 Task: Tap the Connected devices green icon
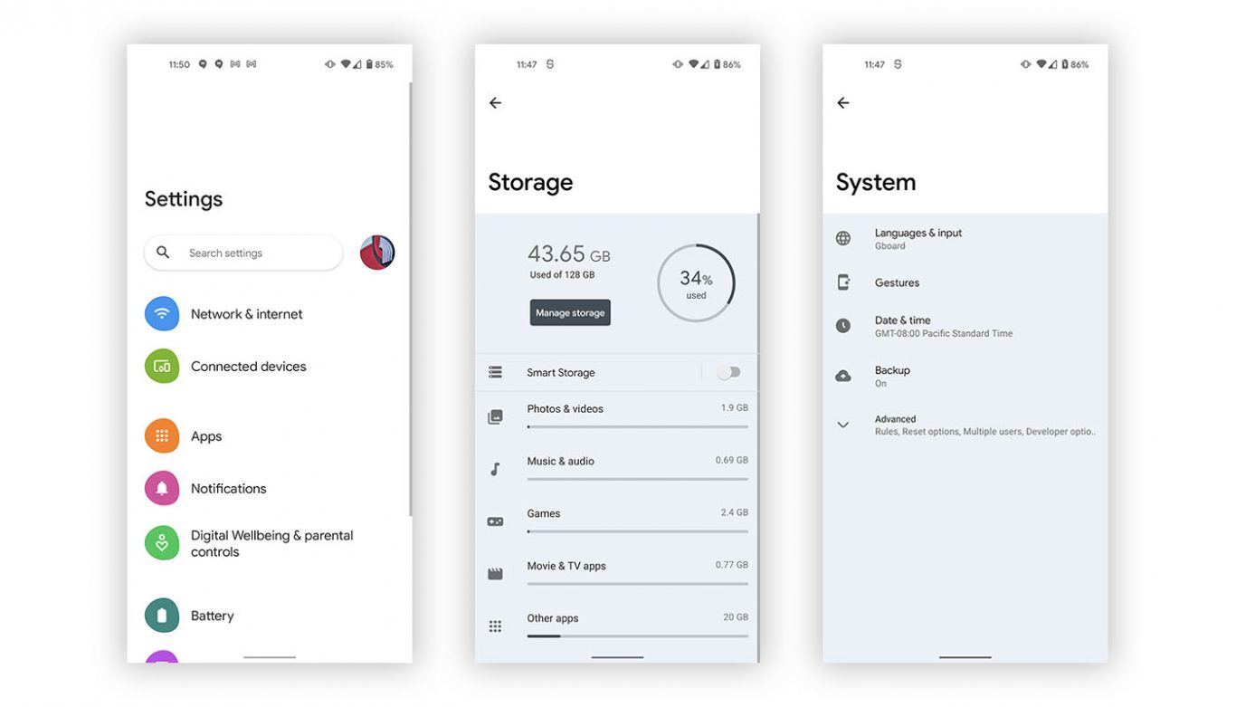pos(162,367)
